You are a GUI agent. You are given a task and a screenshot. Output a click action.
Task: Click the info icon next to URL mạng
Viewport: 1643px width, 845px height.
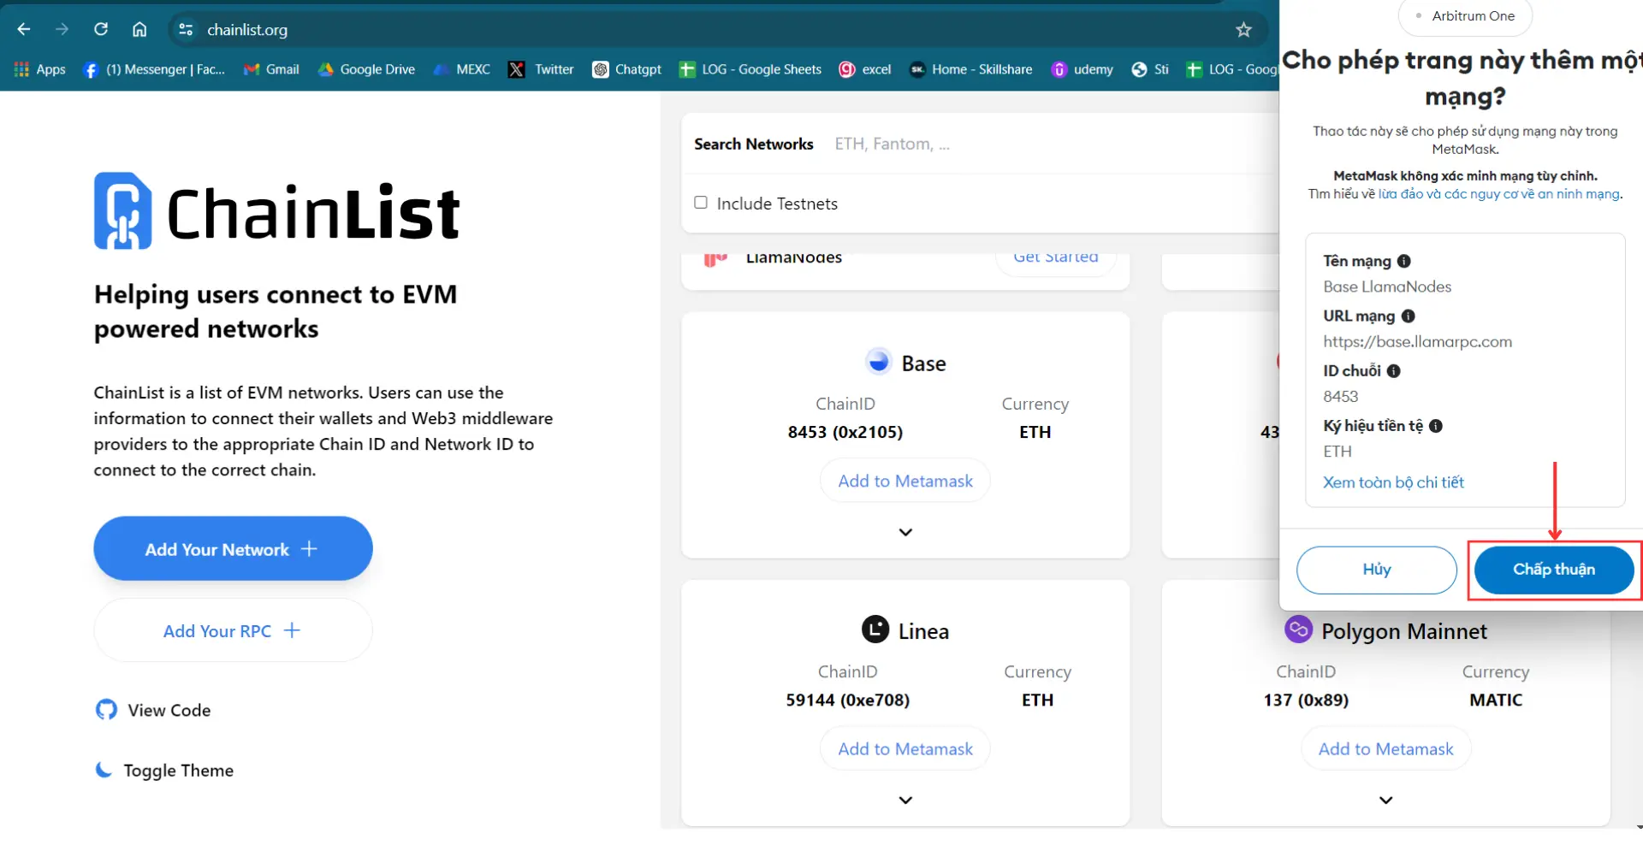[1408, 316]
